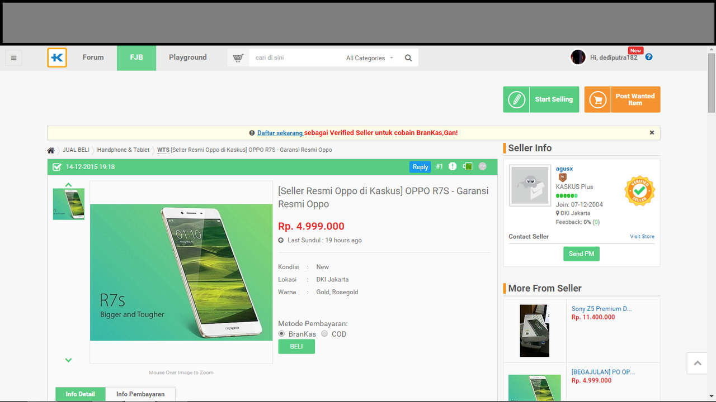Click the Hi, dediputra182 username
Image resolution: width=716 pixels, height=402 pixels.
(x=614, y=58)
